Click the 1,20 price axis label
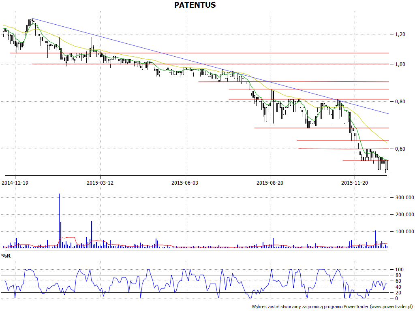The height and width of the screenshot is (311, 415). tap(400, 34)
